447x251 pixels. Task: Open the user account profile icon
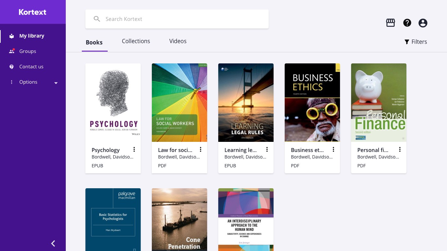[x=423, y=23]
